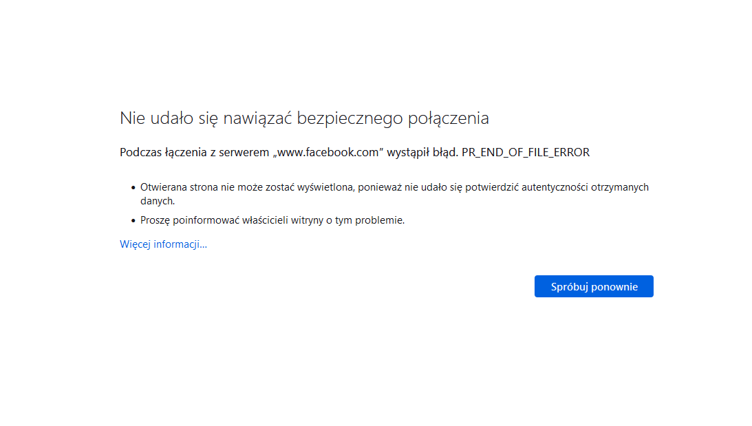Click the www.facebook.com server name

[x=328, y=153]
